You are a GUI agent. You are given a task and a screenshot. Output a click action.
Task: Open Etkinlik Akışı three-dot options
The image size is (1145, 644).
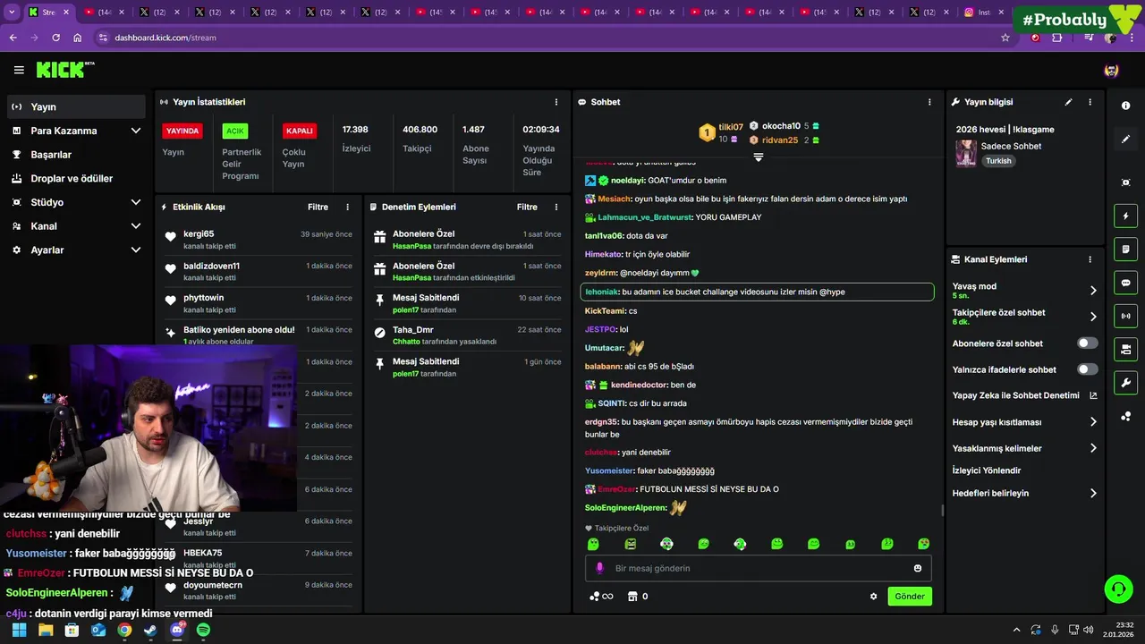348,207
